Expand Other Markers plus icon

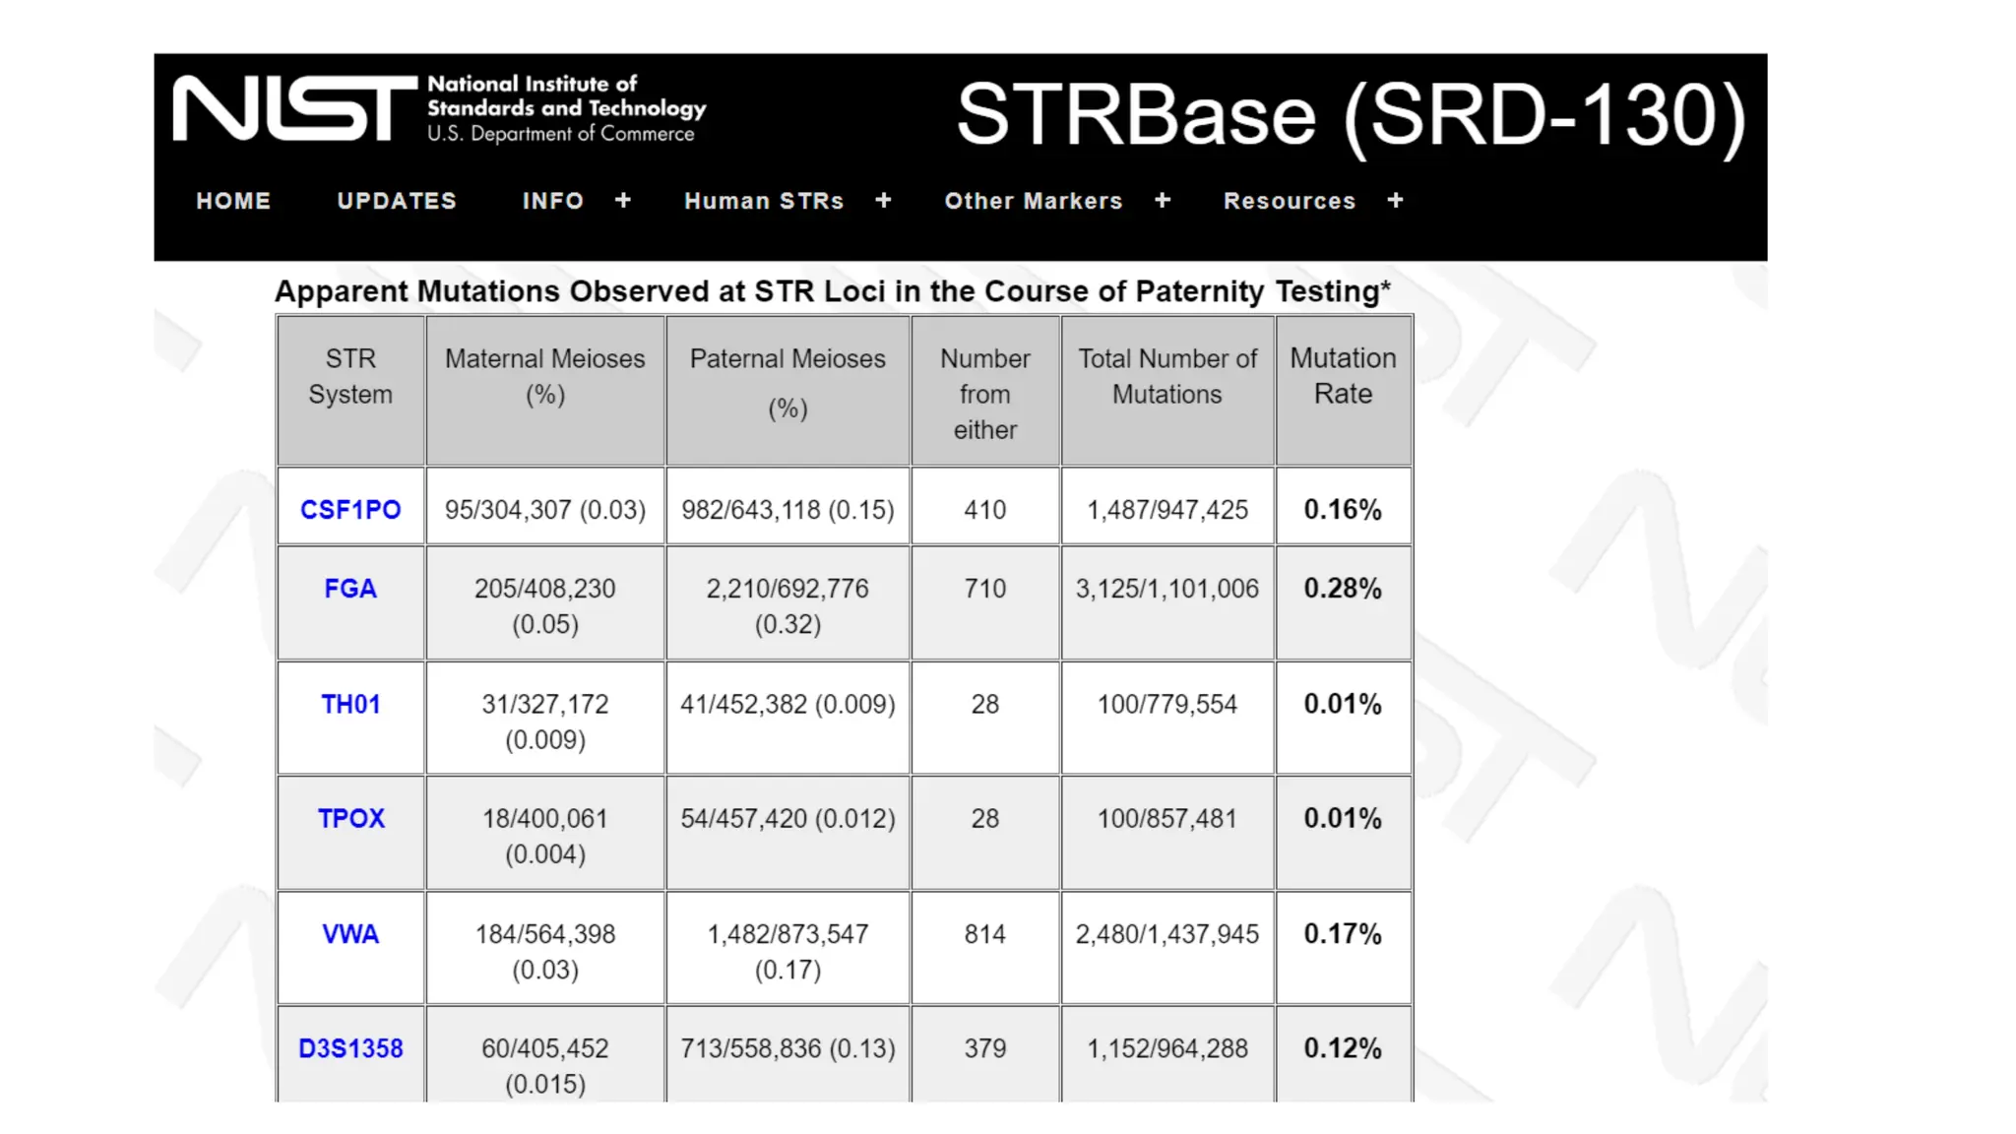[x=1164, y=201]
